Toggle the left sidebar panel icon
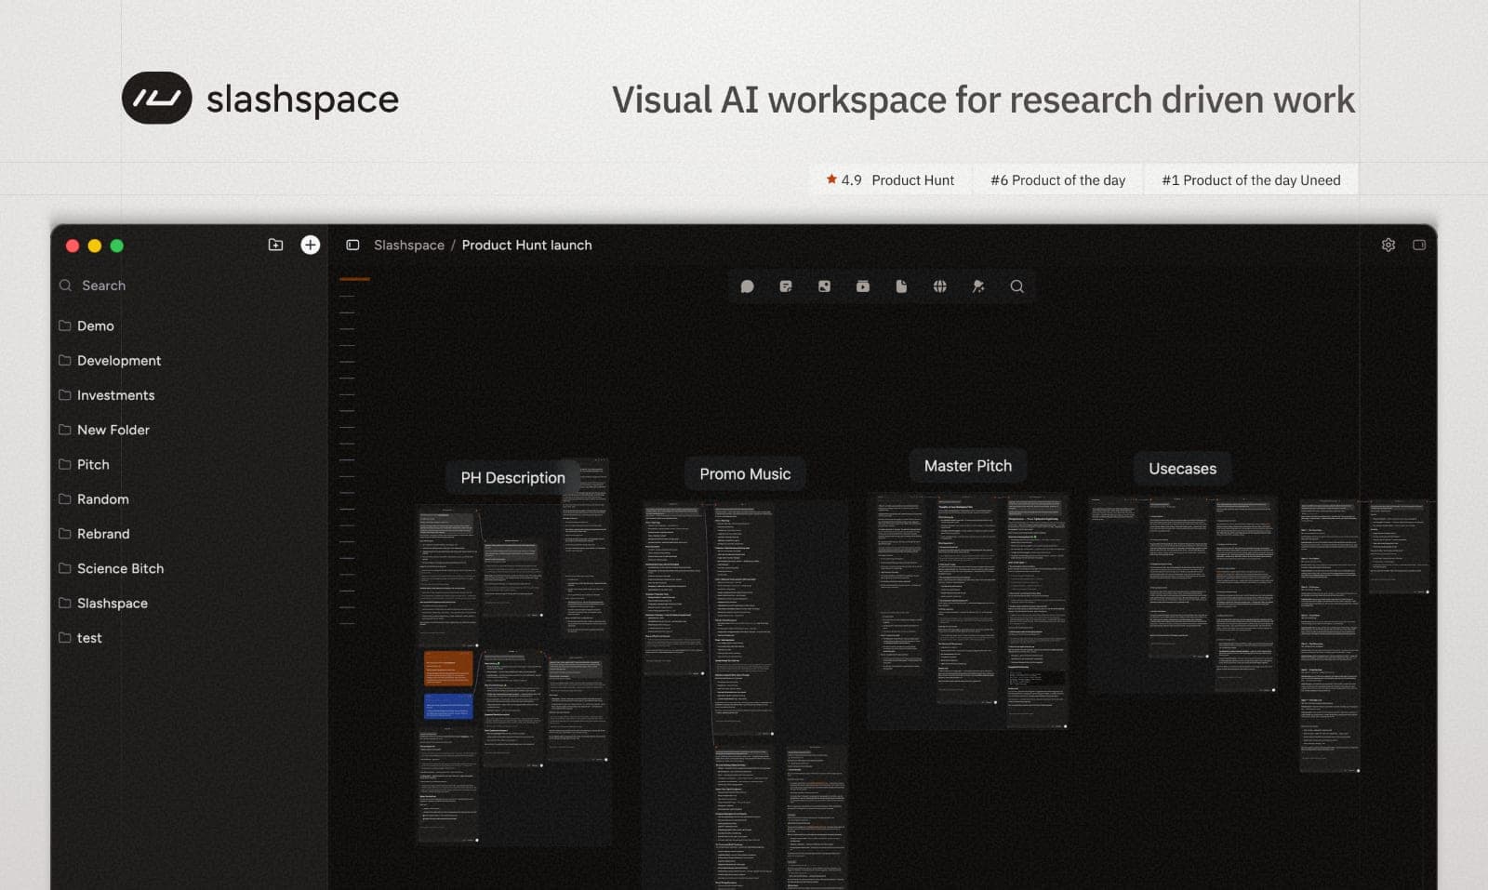This screenshot has height=890, width=1488. (x=352, y=245)
